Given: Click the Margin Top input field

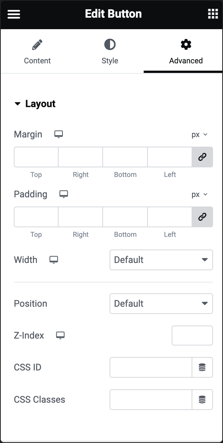Looking at the screenshot, I should pos(36,157).
